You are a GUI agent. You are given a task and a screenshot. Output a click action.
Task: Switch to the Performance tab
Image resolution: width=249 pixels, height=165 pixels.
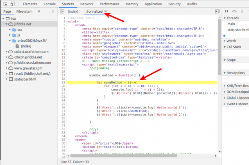[x=109, y=4]
